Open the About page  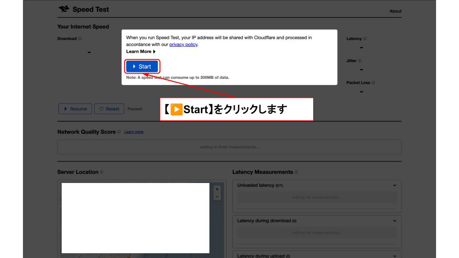pos(395,11)
